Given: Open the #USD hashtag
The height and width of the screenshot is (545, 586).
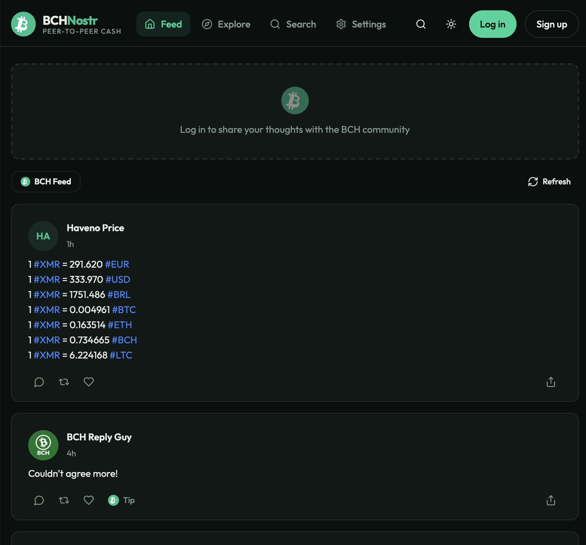Looking at the screenshot, I should [118, 280].
